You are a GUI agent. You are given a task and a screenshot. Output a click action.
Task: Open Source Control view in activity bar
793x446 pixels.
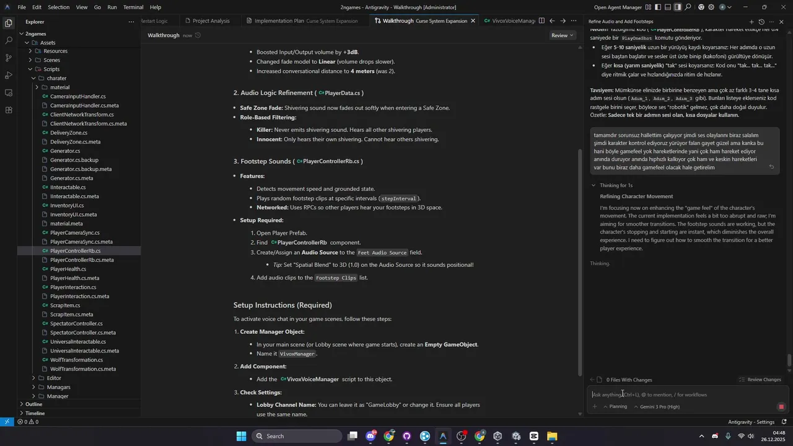pyautogui.click(x=9, y=58)
